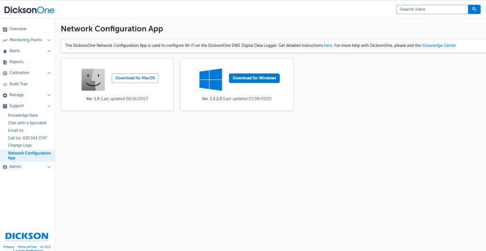Collapse the Support section chevron

click(x=49, y=106)
